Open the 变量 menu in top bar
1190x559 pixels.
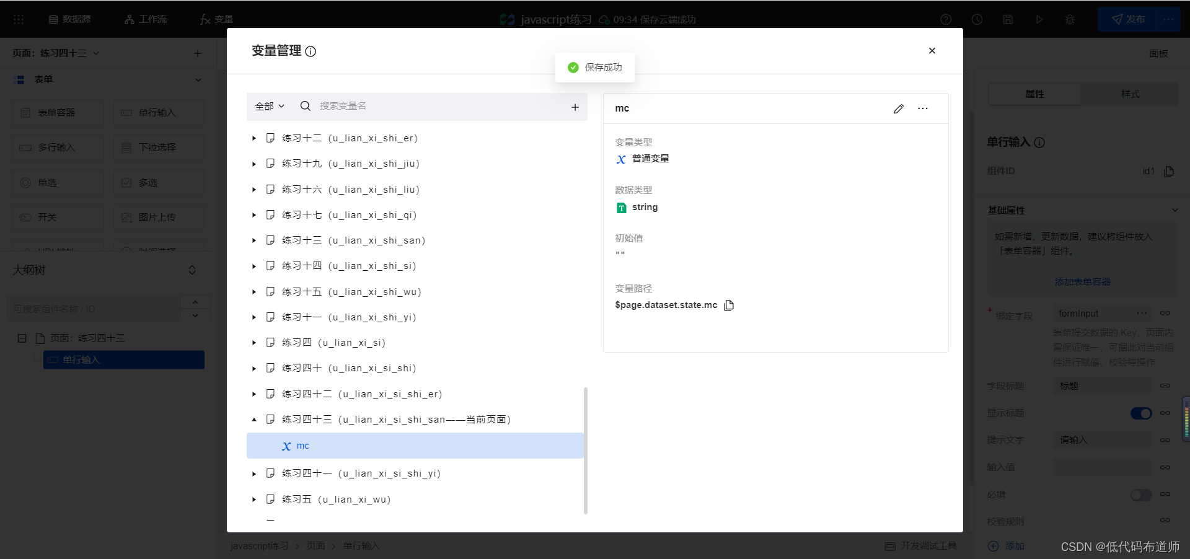point(216,19)
